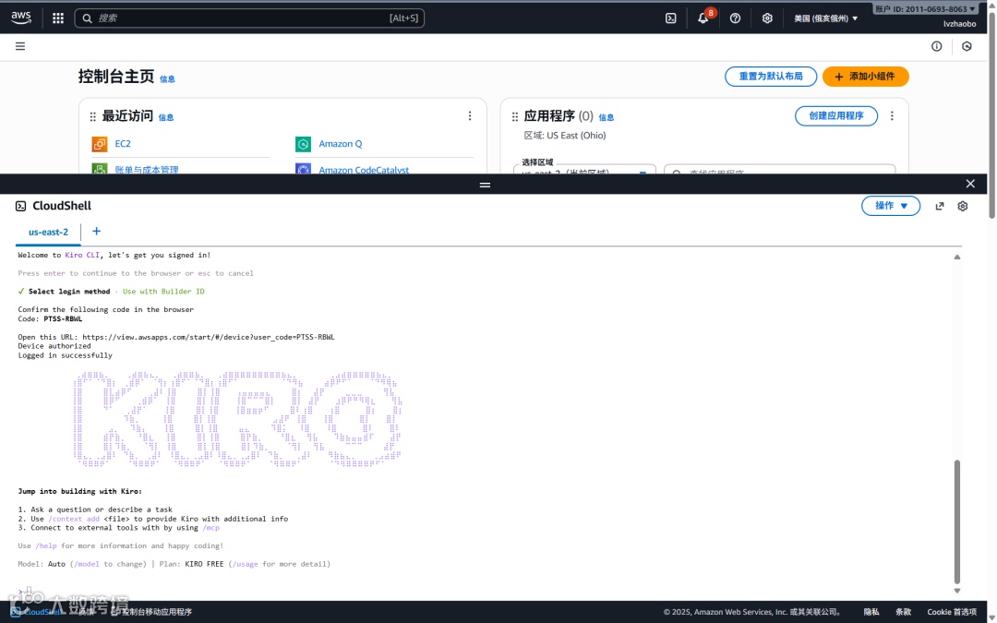Open the notifications bell icon

[703, 18]
